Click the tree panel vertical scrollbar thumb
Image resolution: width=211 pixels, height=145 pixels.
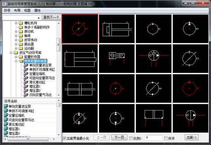tap(58, 45)
